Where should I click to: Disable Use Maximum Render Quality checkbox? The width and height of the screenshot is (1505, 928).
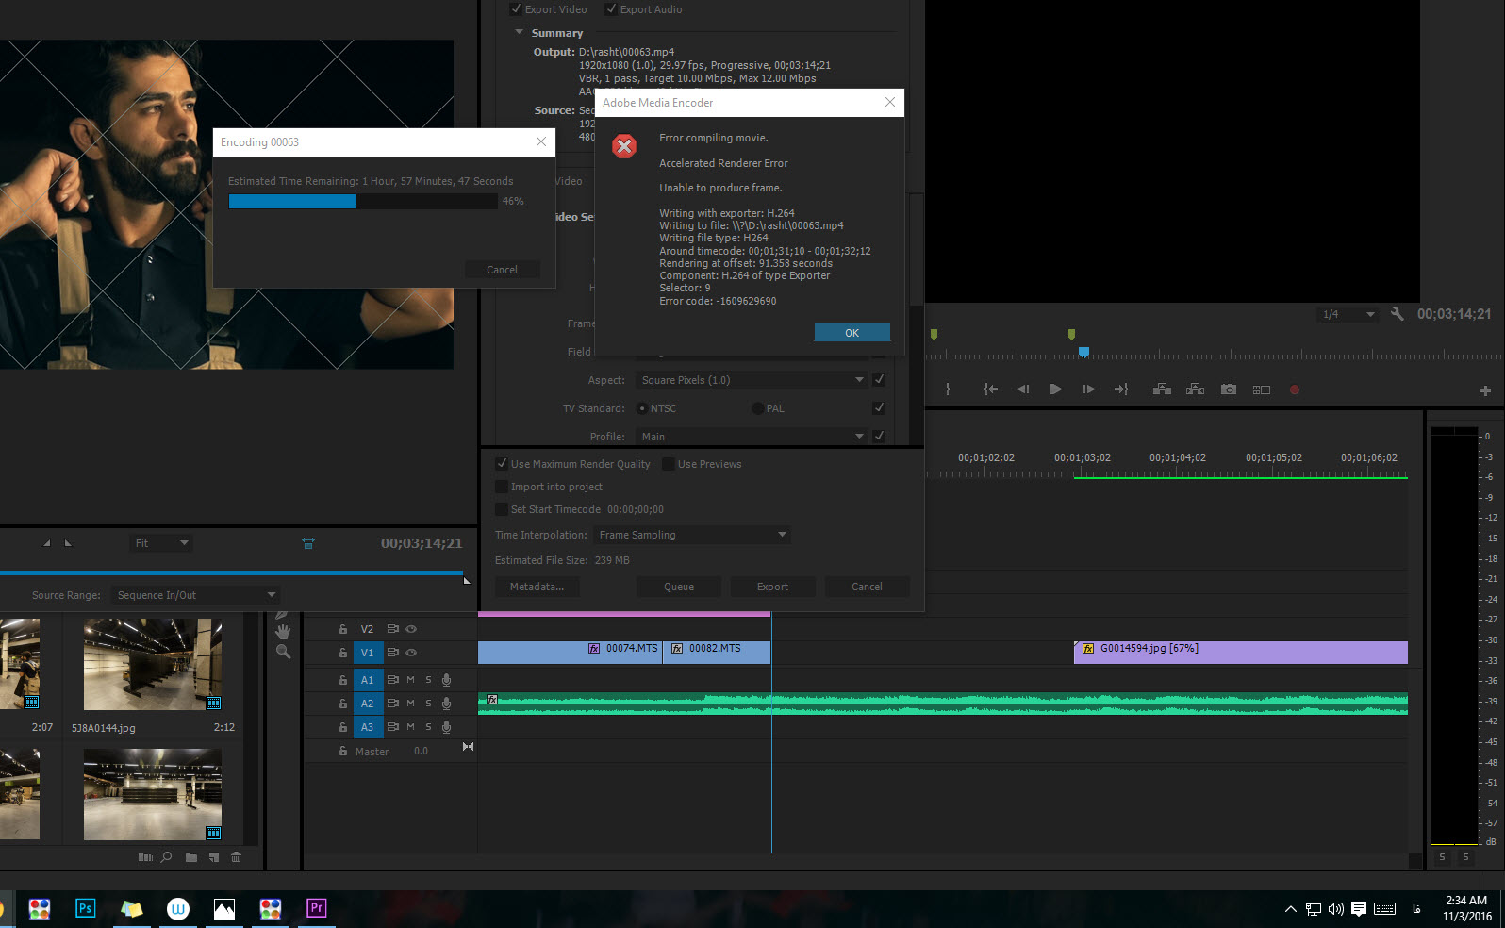(502, 464)
